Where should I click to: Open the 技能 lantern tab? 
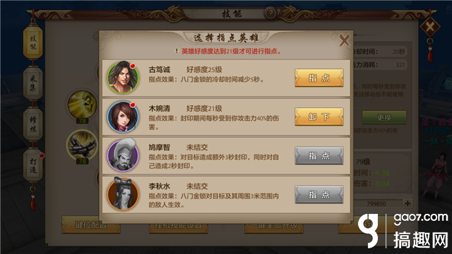(33, 43)
